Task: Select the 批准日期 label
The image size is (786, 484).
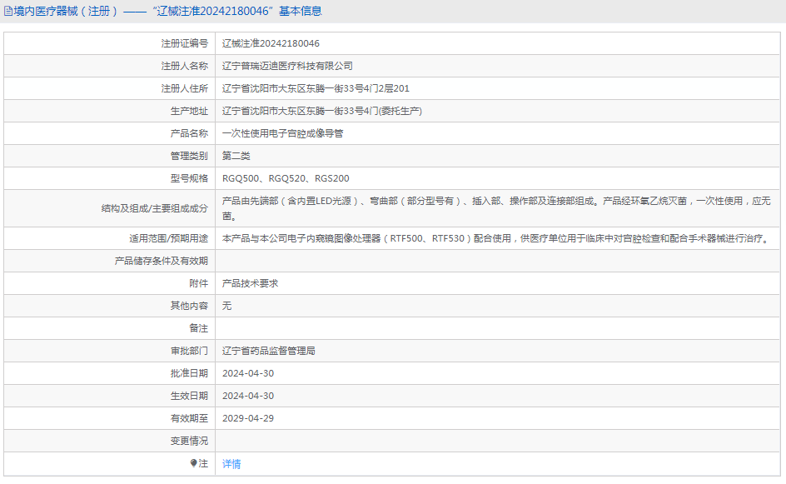Action: pyautogui.click(x=189, y=374)
